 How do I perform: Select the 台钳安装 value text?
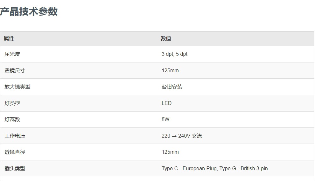(172, 87)
